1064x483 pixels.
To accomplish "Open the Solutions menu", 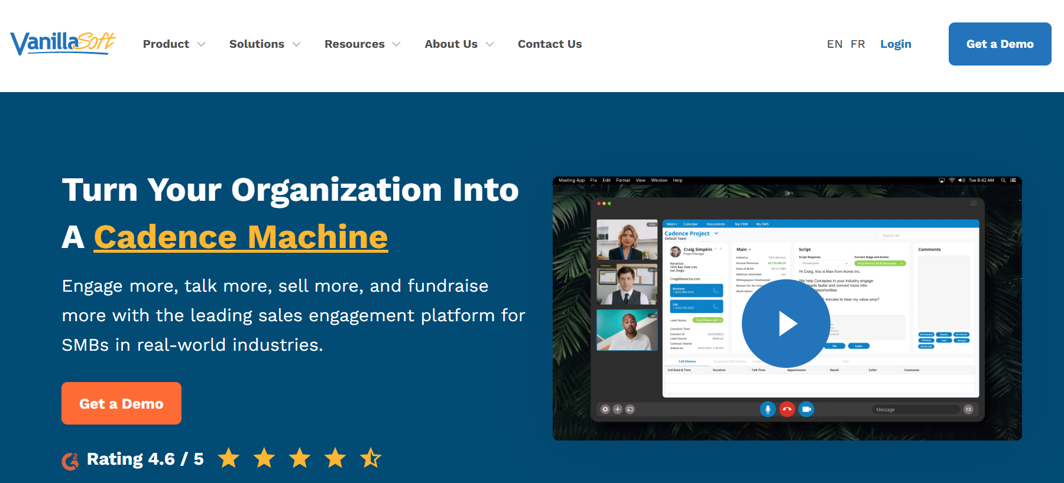I will coord(257,44).
